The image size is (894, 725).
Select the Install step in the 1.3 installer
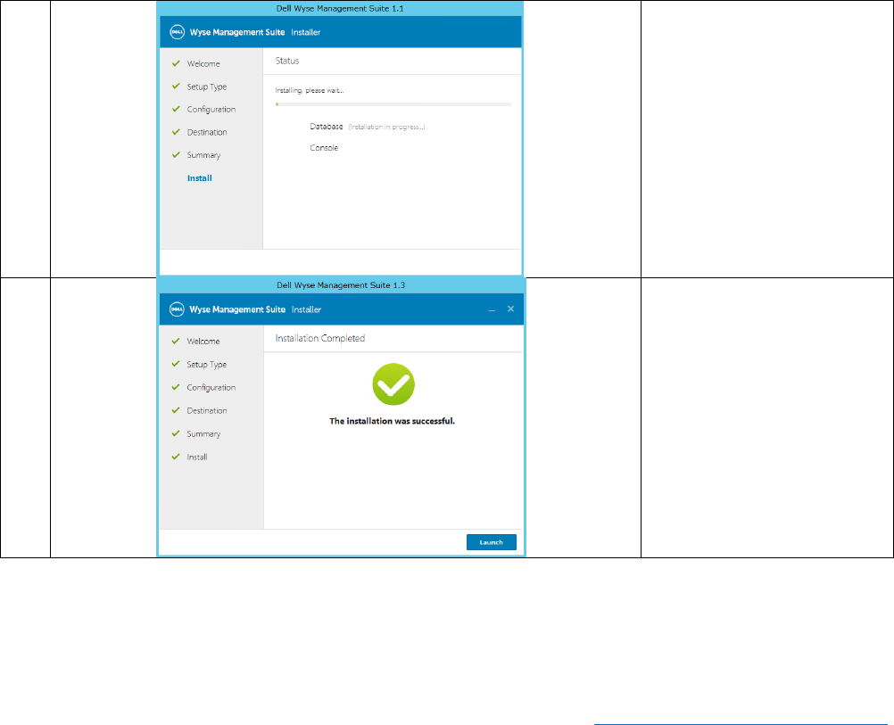point(196,457)
